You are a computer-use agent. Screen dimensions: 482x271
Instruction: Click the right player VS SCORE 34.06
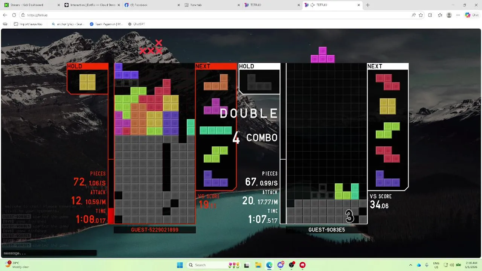pyautogui.click(x=379, y=205)
